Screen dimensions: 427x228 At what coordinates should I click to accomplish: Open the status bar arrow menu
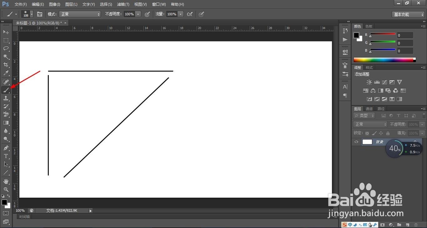(91, 210)
